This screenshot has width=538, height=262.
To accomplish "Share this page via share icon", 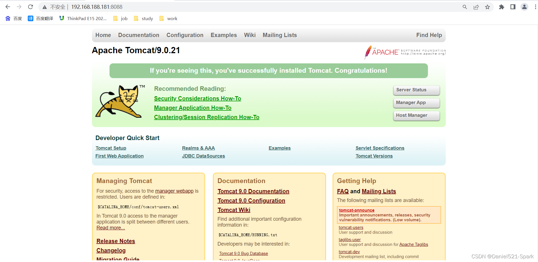I will pyautogui.click(x=476, y=7).
